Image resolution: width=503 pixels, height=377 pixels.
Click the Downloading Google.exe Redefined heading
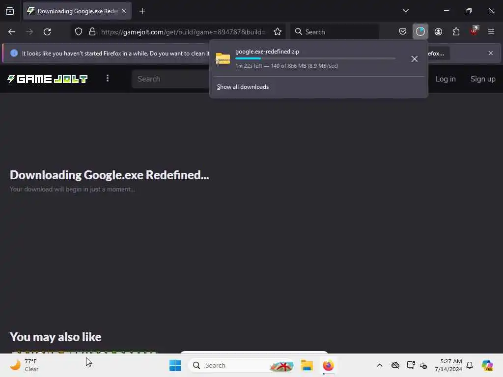pyautogui.click(x=110, y=175)
